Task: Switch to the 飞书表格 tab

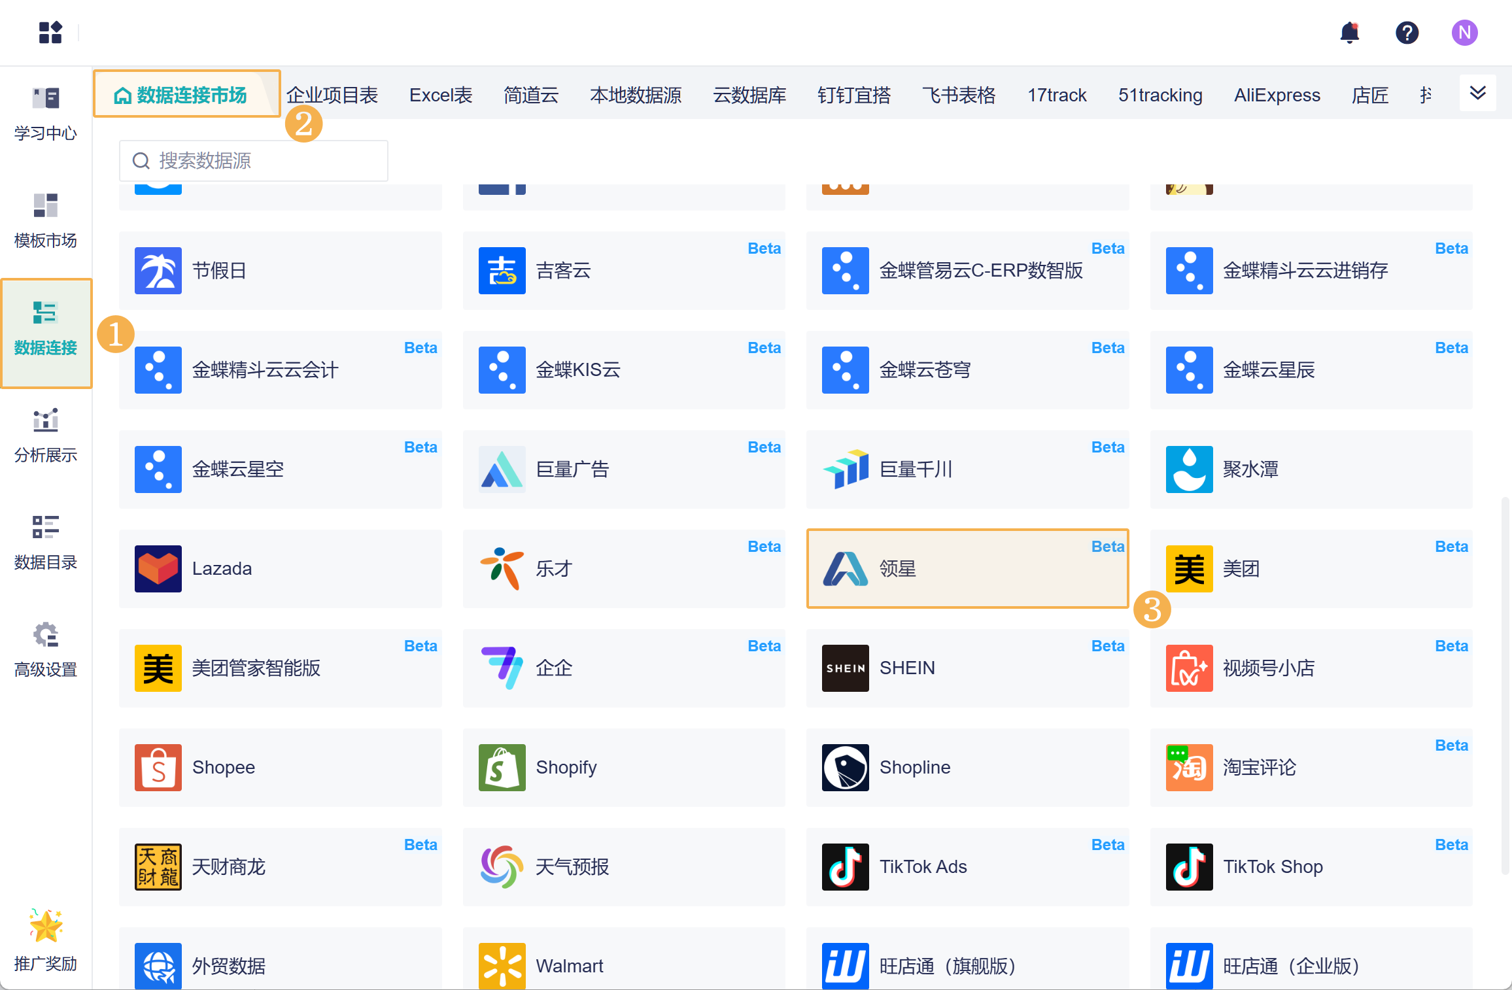Action: [959, 95]
